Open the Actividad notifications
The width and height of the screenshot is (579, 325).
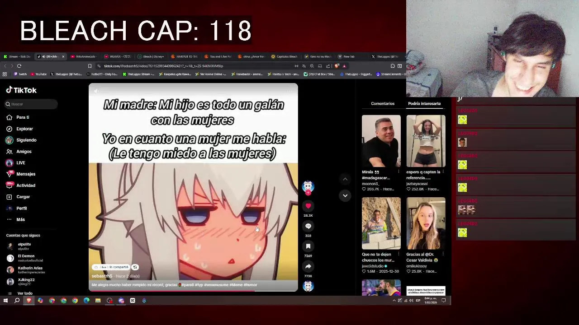21,185
